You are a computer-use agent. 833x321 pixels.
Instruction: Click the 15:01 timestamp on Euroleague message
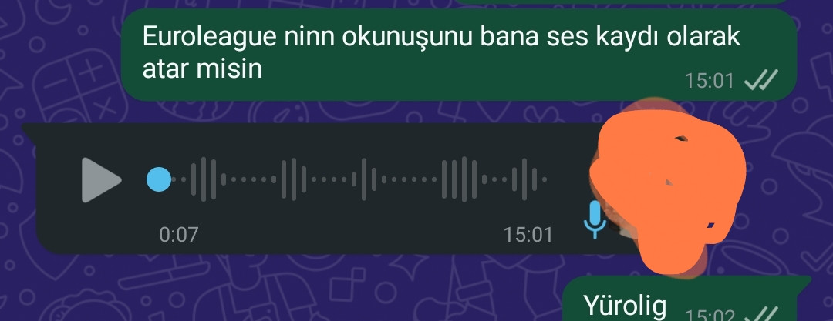coord(710,81)
